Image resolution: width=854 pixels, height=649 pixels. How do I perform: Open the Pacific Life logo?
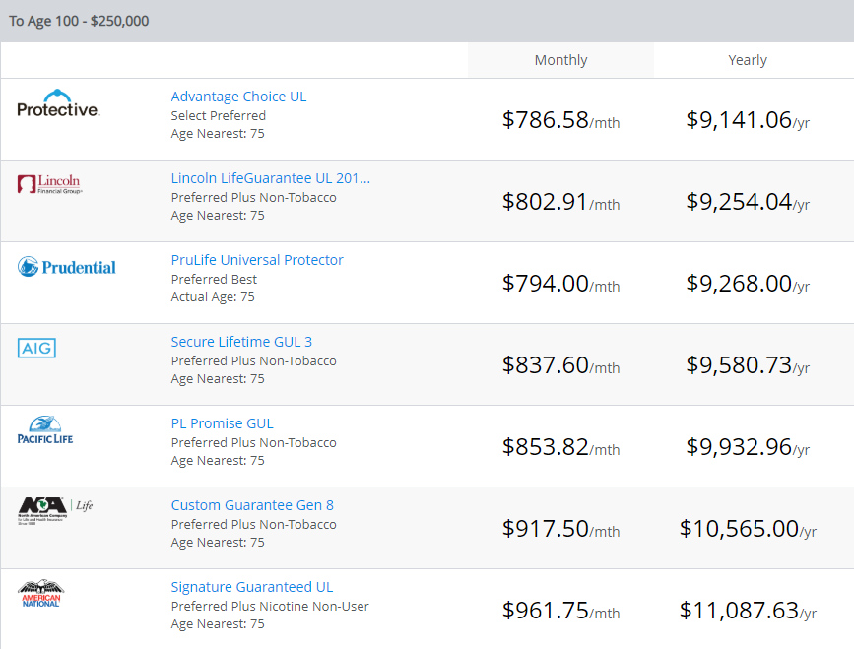pyautogui.click(x=45, y=430)
